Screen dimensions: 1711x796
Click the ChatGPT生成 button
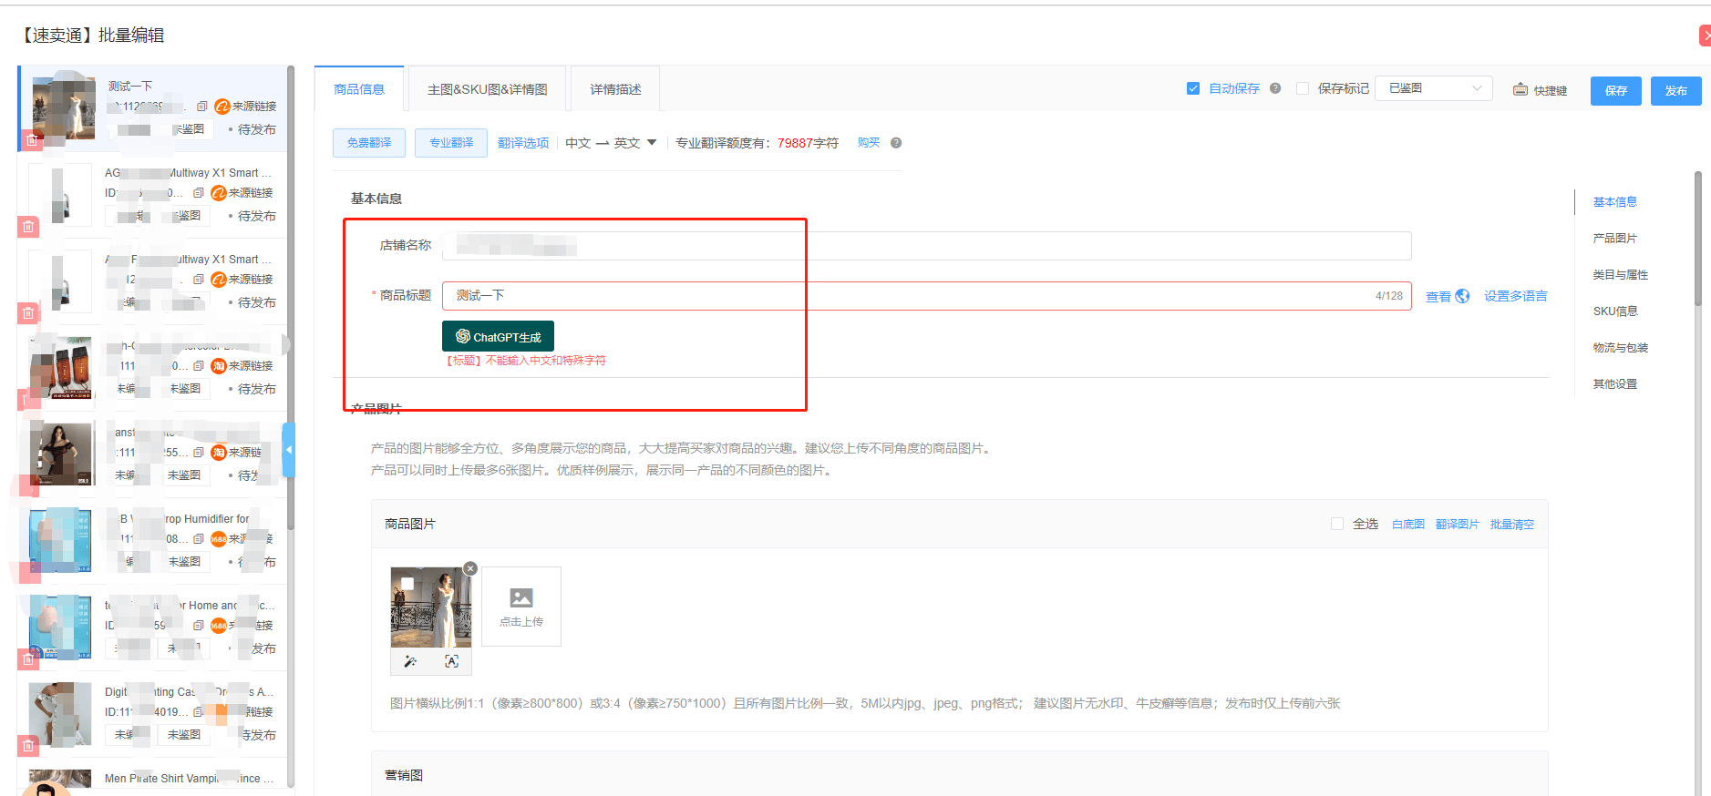pos(498,336)
